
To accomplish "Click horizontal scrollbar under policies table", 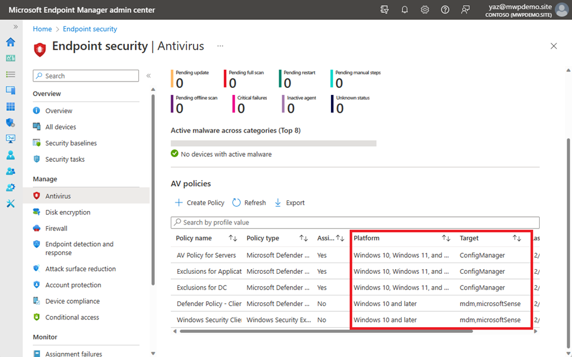I will click(x=326, y=331).
